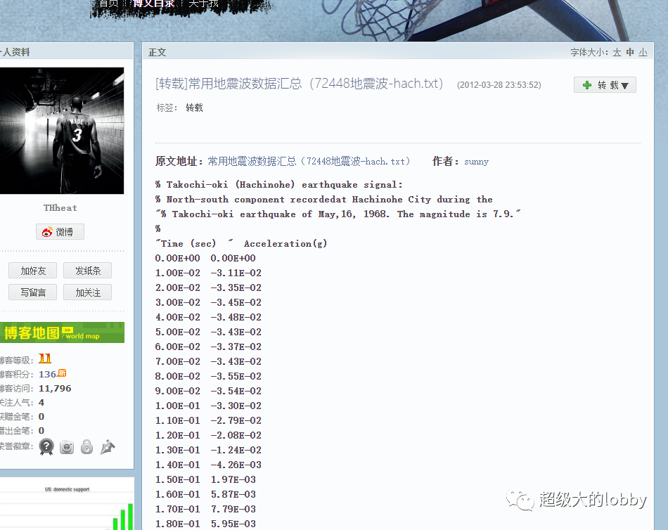Click the padlock honor badge icon
The height and width of the screenshot is (530, 668).
86,446
